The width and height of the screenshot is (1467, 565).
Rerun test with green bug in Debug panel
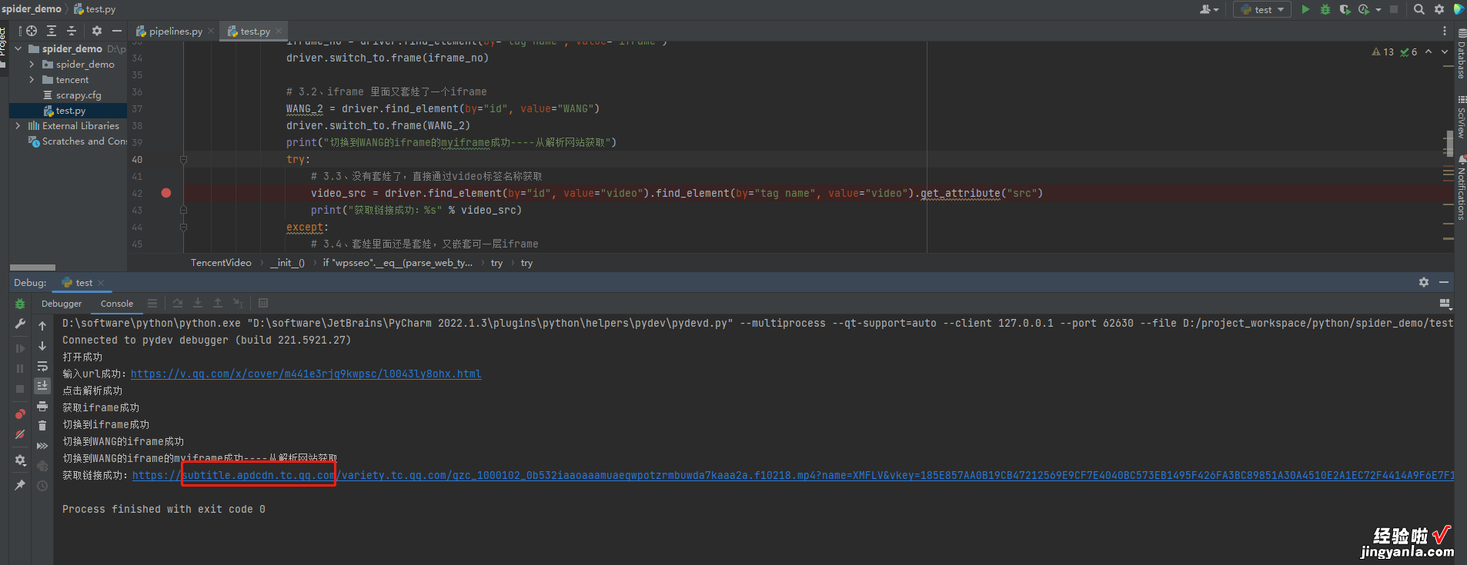pos(20,304)
